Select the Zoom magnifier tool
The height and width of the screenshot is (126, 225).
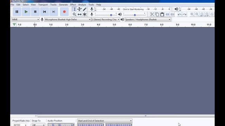coord(74,14)
